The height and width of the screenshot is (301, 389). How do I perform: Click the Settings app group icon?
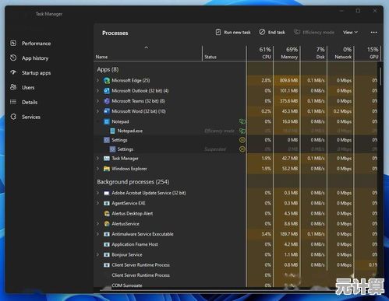point(107,140)
